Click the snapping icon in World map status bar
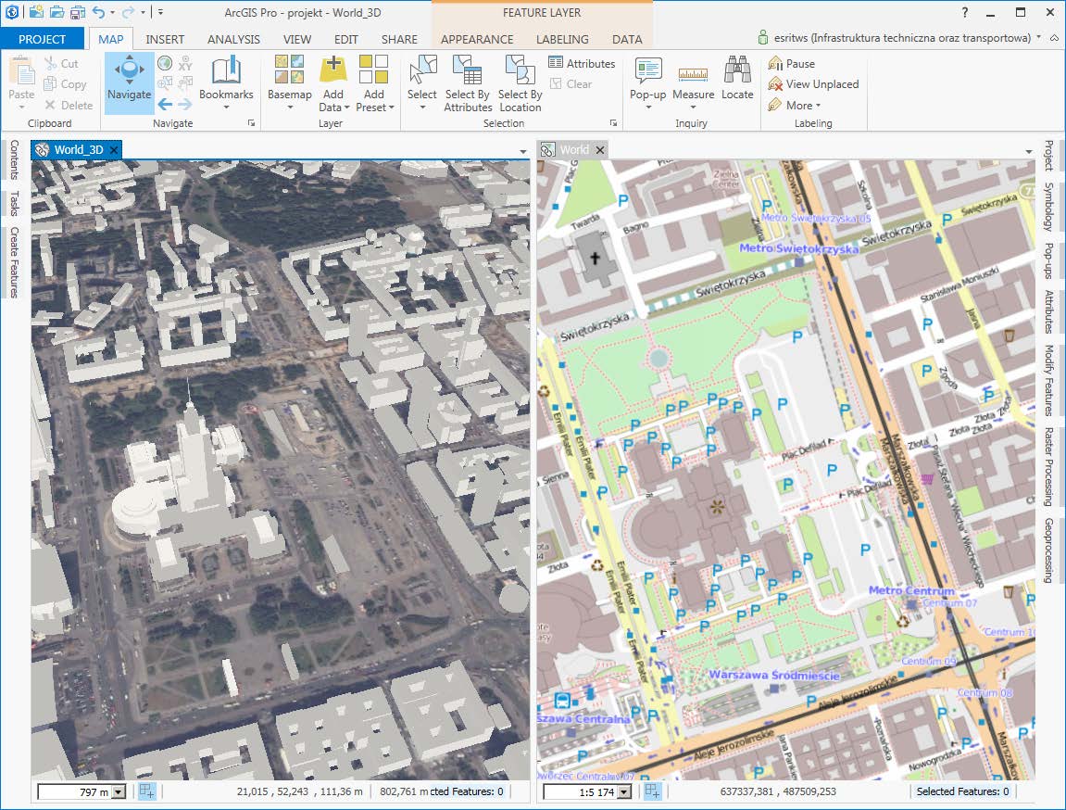This screenshot has width=1066, height=810. [x=653, y=791]
